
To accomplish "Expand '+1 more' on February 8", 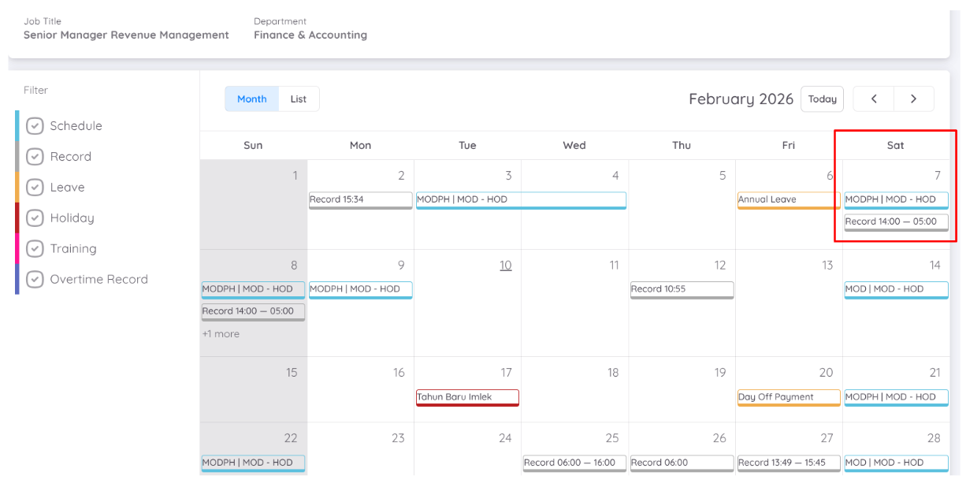I will click(x=220, y=333).
